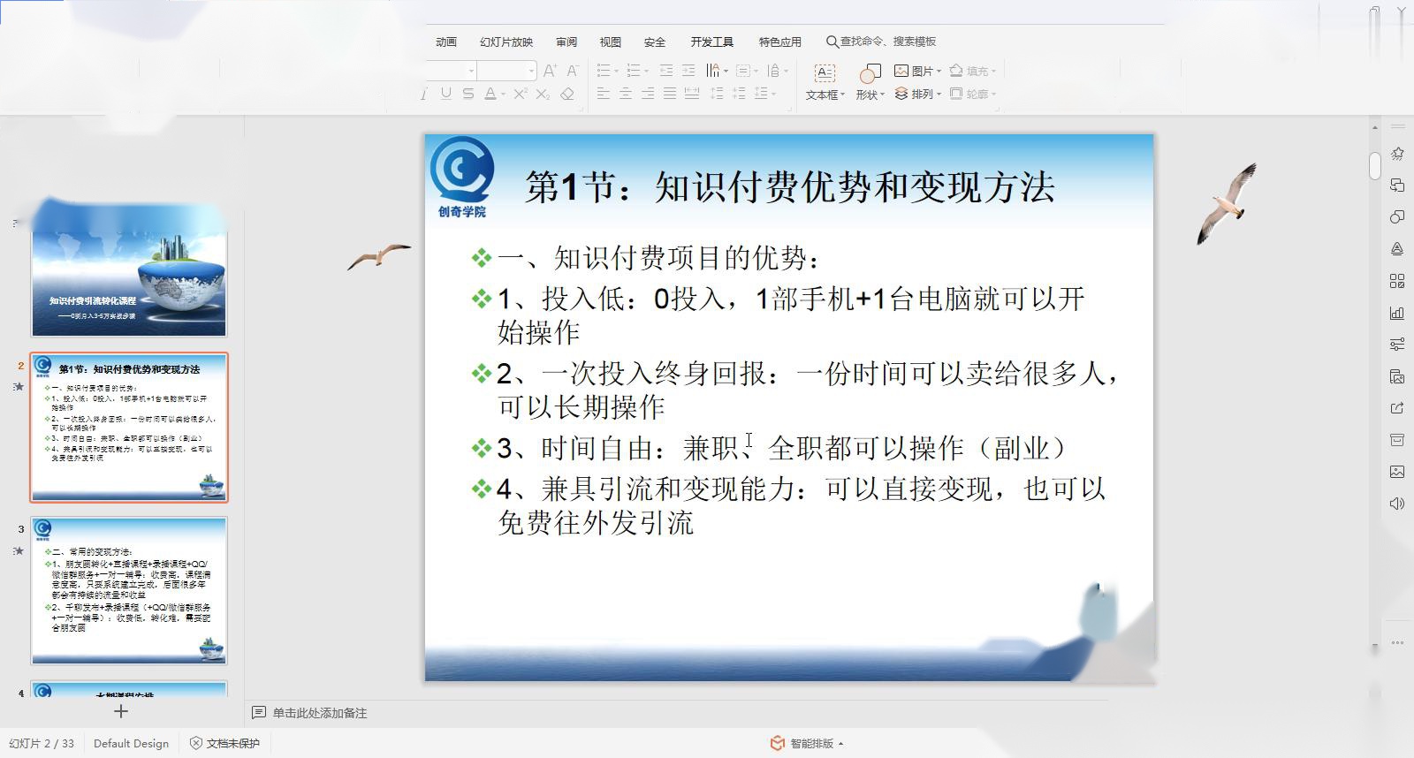The height and width of the screenshot is (758, 1414).
Task: Open 智能排版 smart layout button
Action: 806,743
